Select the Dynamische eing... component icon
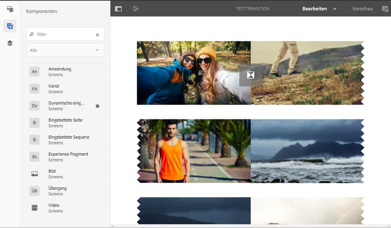The height and width of the screenshot is (228, 391). (x=34, y=106)
